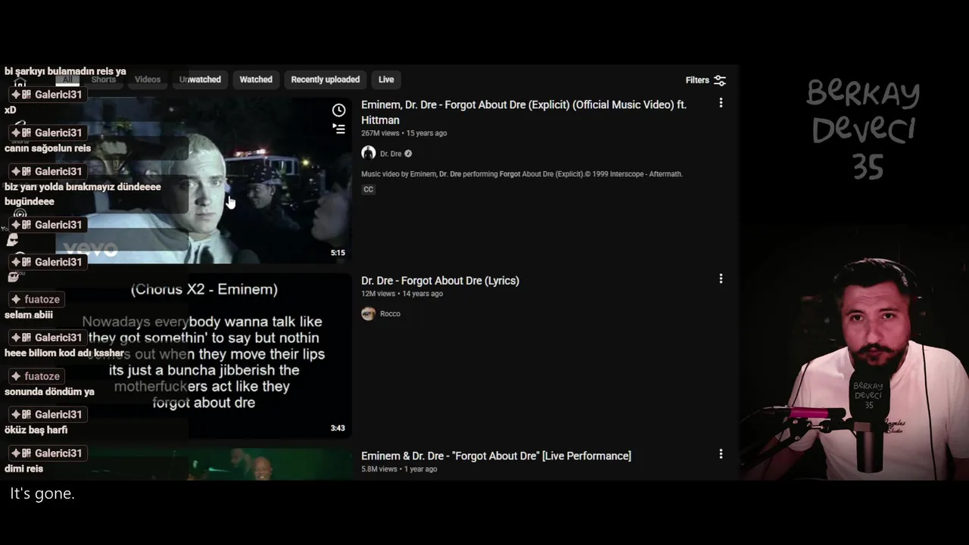Viewport: 969px width, 545px height.
Task: Open more options for Forgot About Dre (Lyrics)
Action: pos(721,279)
